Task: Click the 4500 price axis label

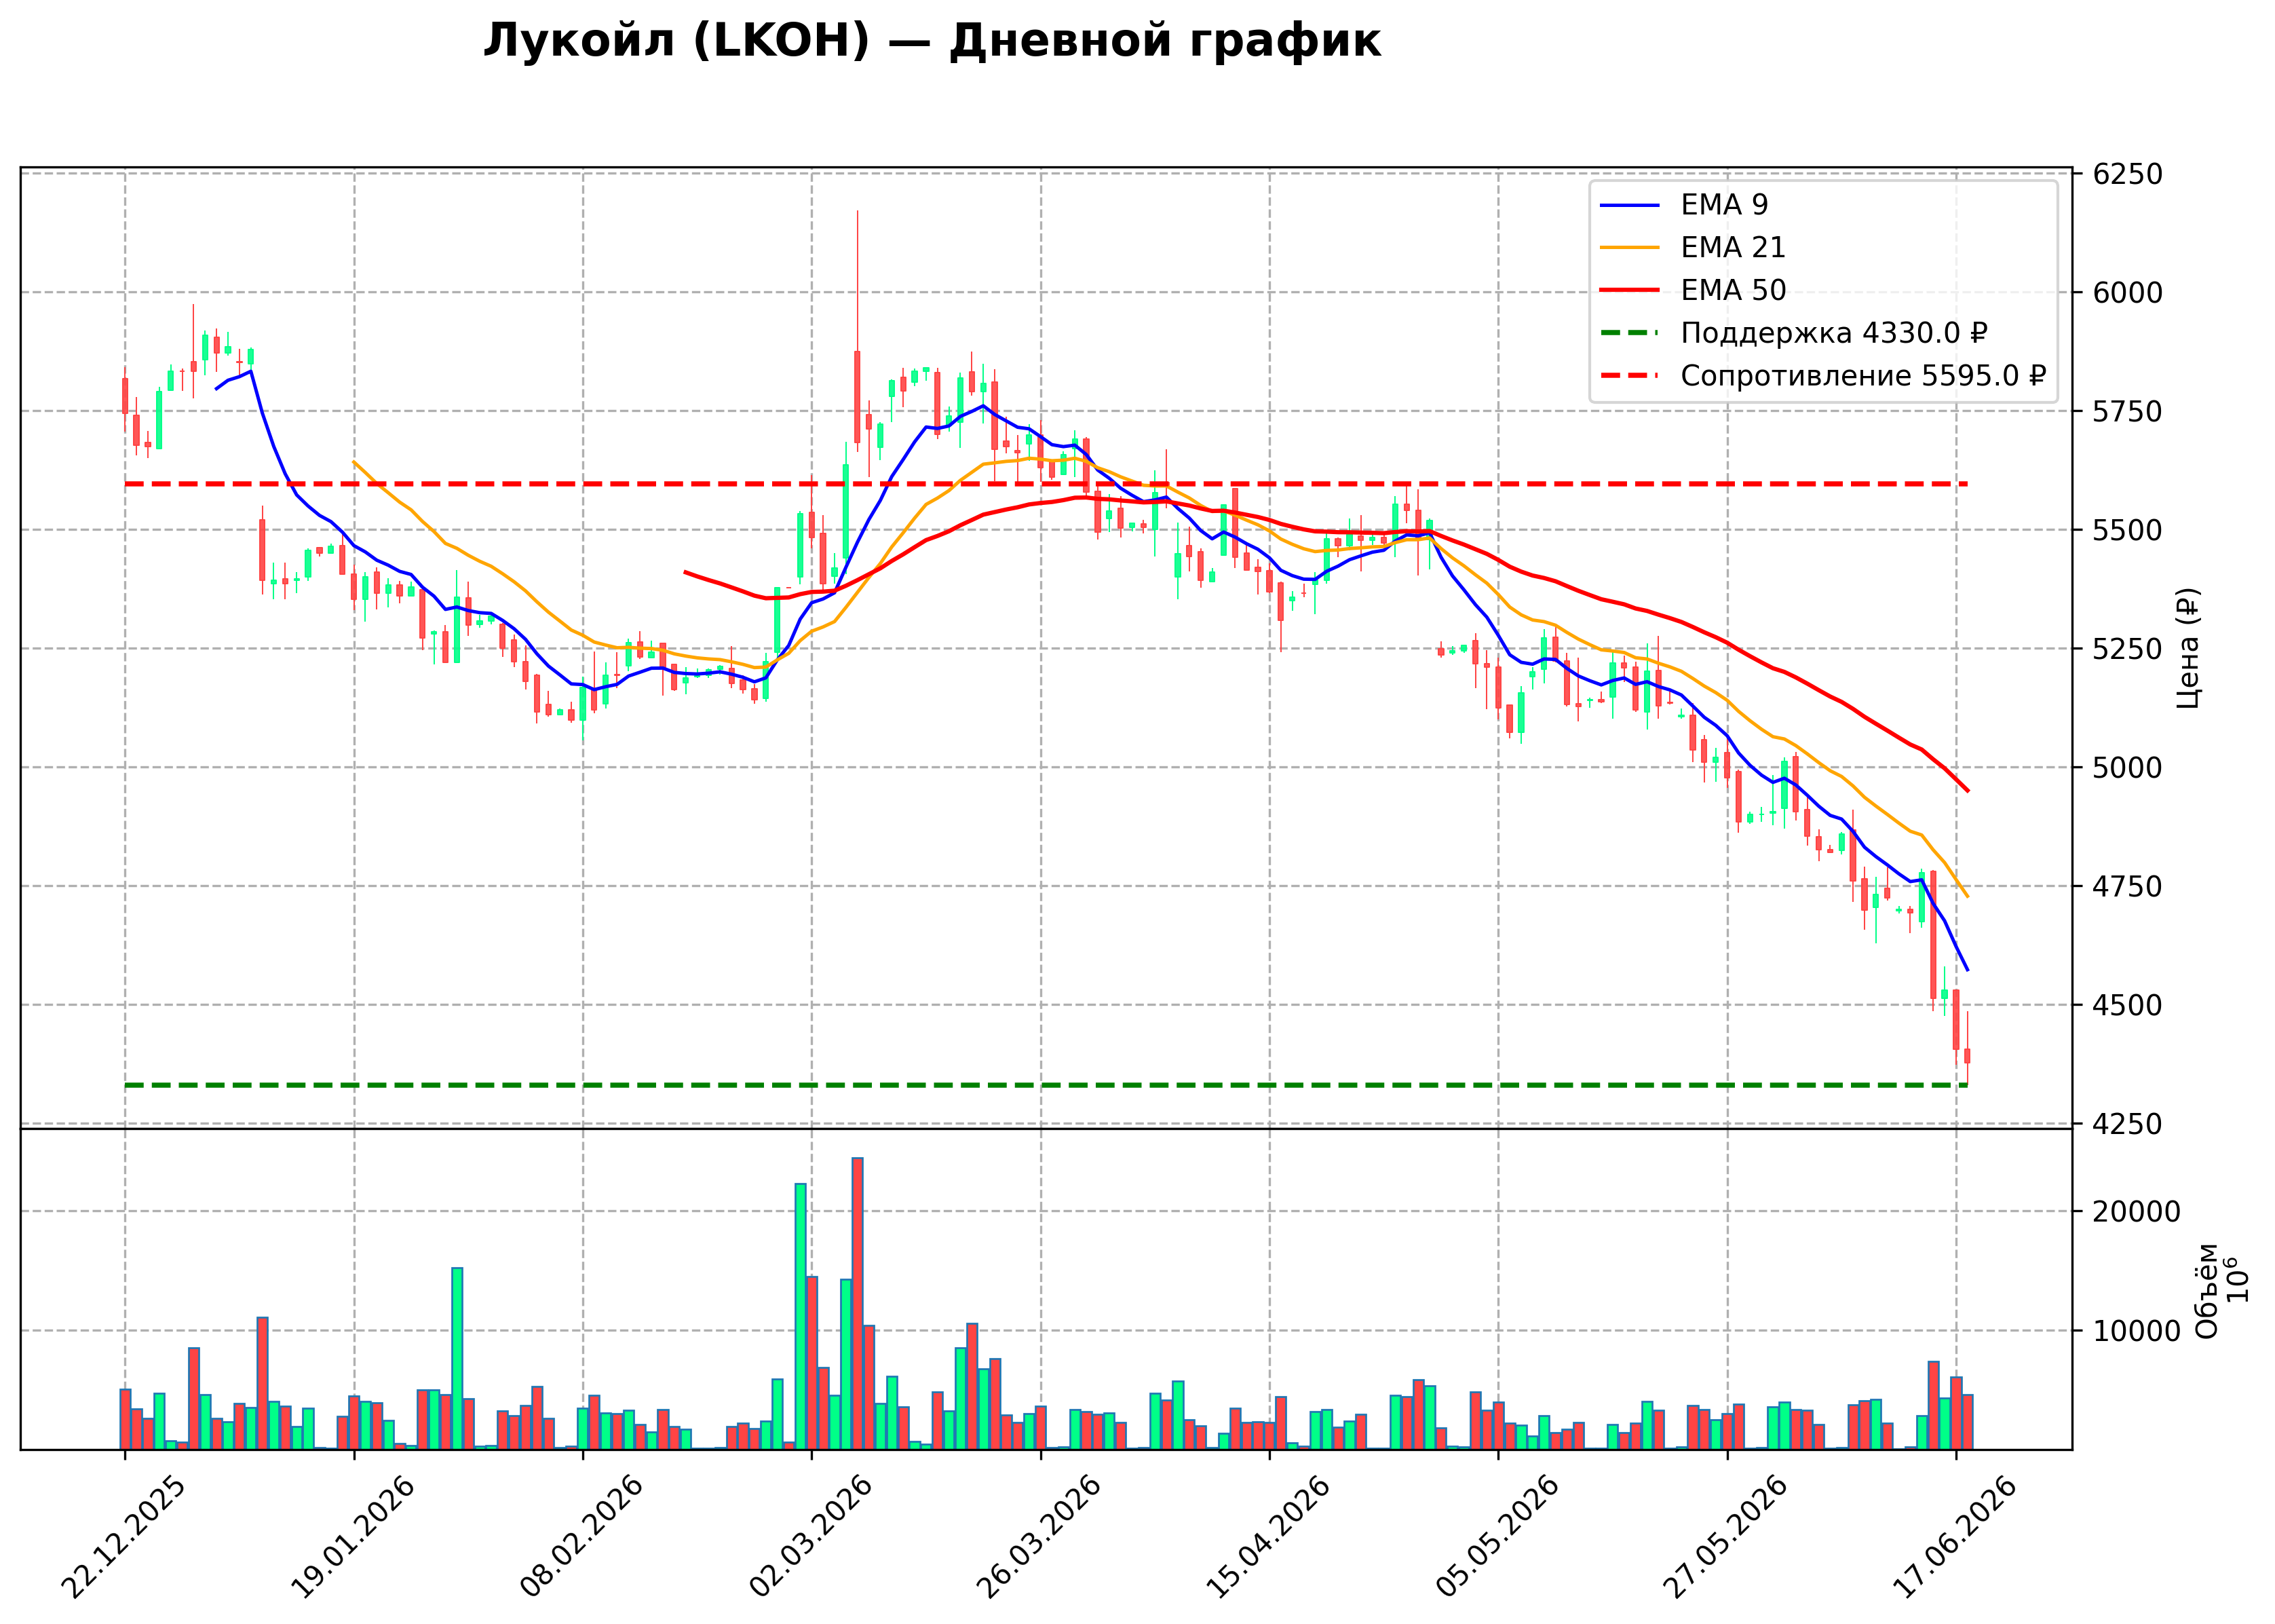Action: coord(2128,1005)
